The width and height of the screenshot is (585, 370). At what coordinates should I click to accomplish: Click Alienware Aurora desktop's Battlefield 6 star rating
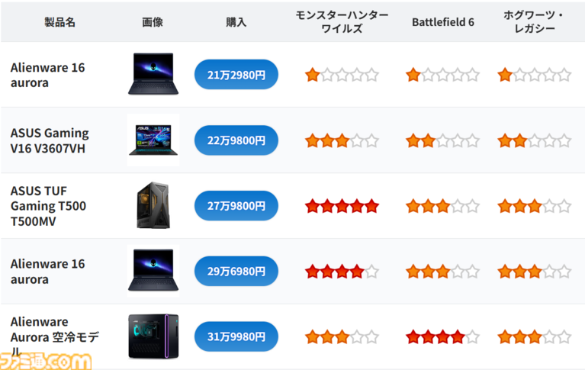[x=442, y=336]
